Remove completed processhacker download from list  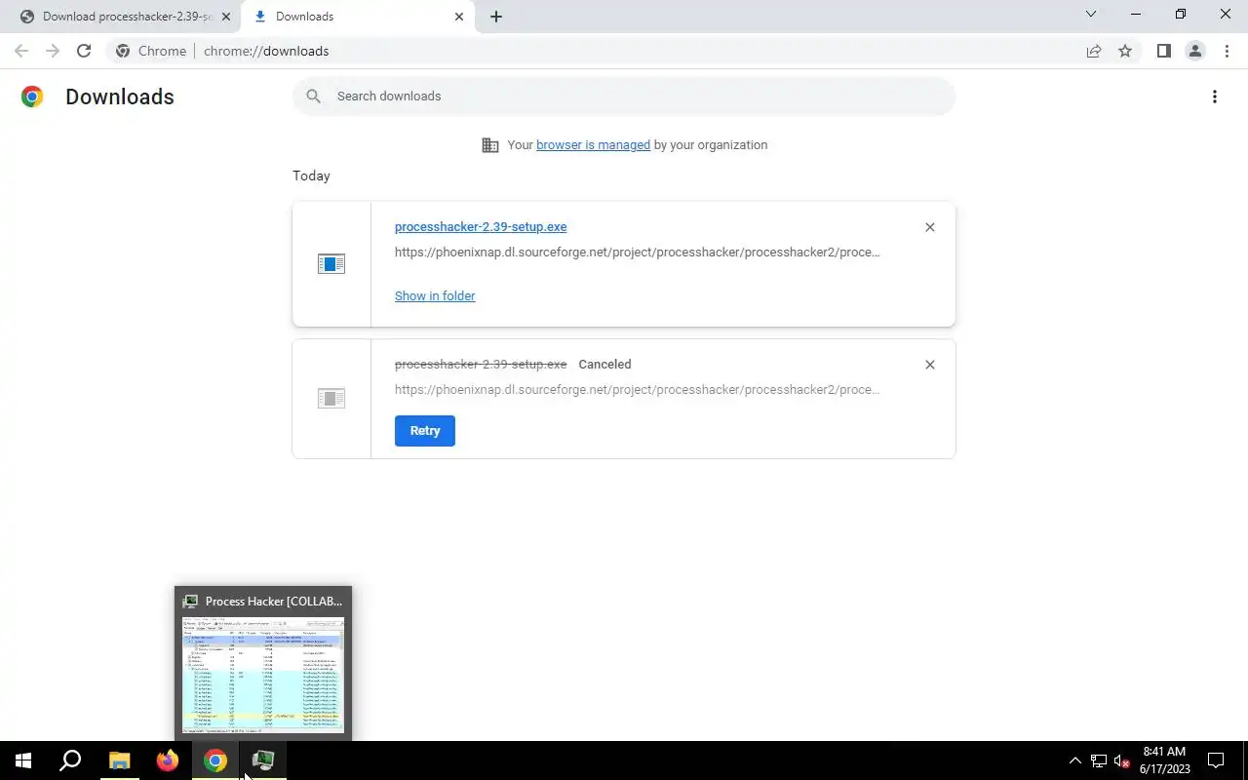tap(929, 227)
